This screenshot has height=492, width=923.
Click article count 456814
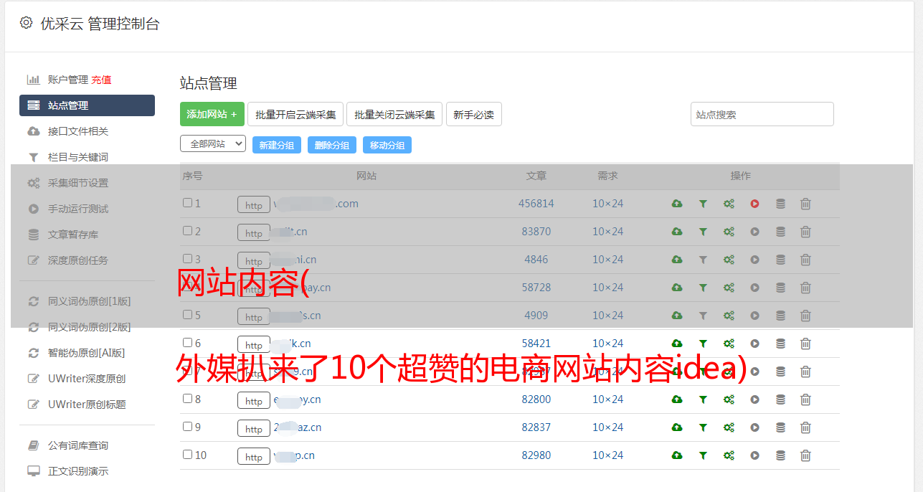536,204
